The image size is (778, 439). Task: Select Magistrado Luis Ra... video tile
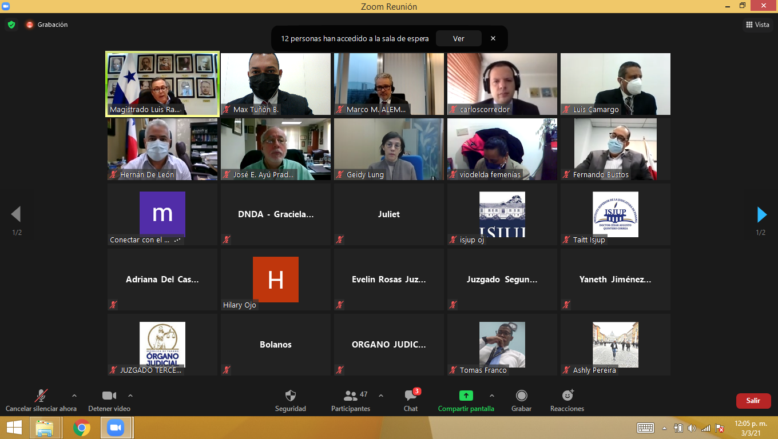[x=162, y=84]
